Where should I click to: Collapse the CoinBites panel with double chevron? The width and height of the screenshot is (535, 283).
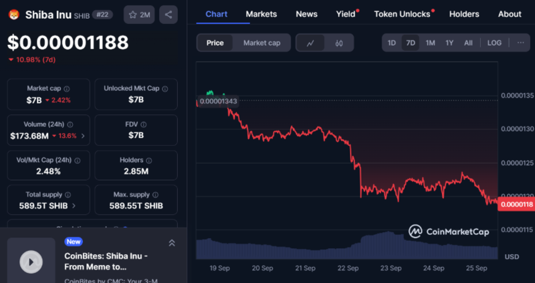pyautogui.click(x=172, y=243)
